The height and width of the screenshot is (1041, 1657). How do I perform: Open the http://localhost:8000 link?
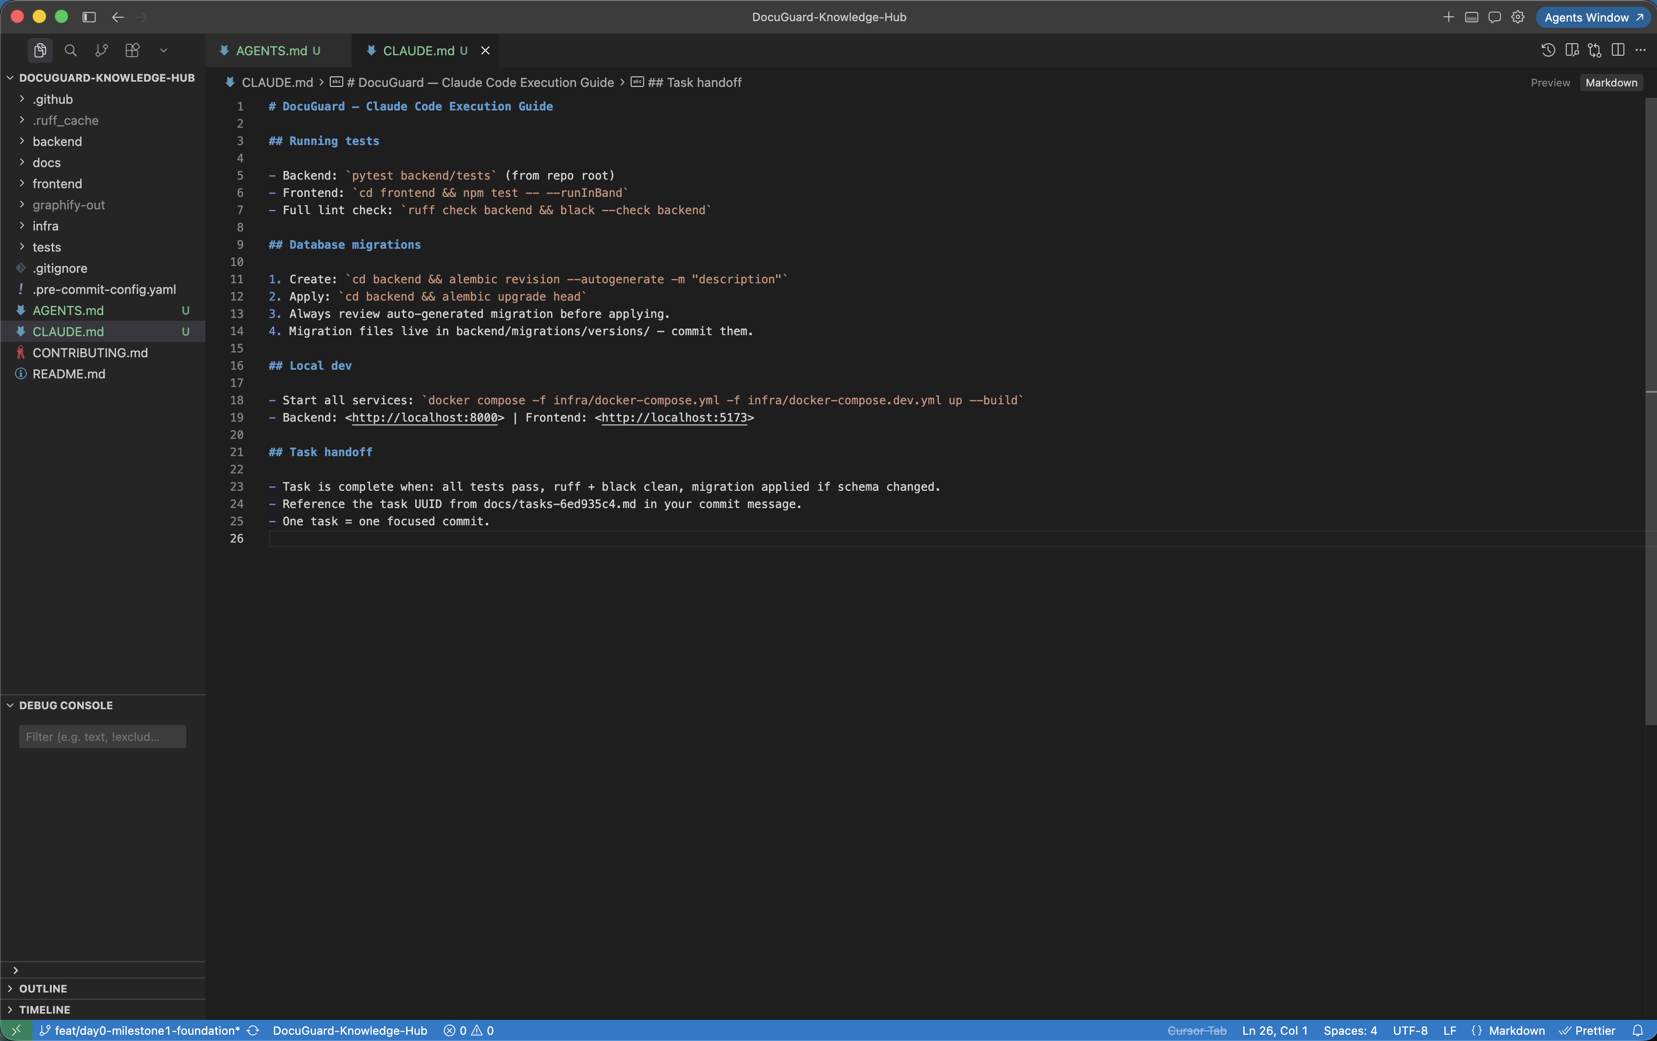tap(425, 418)
